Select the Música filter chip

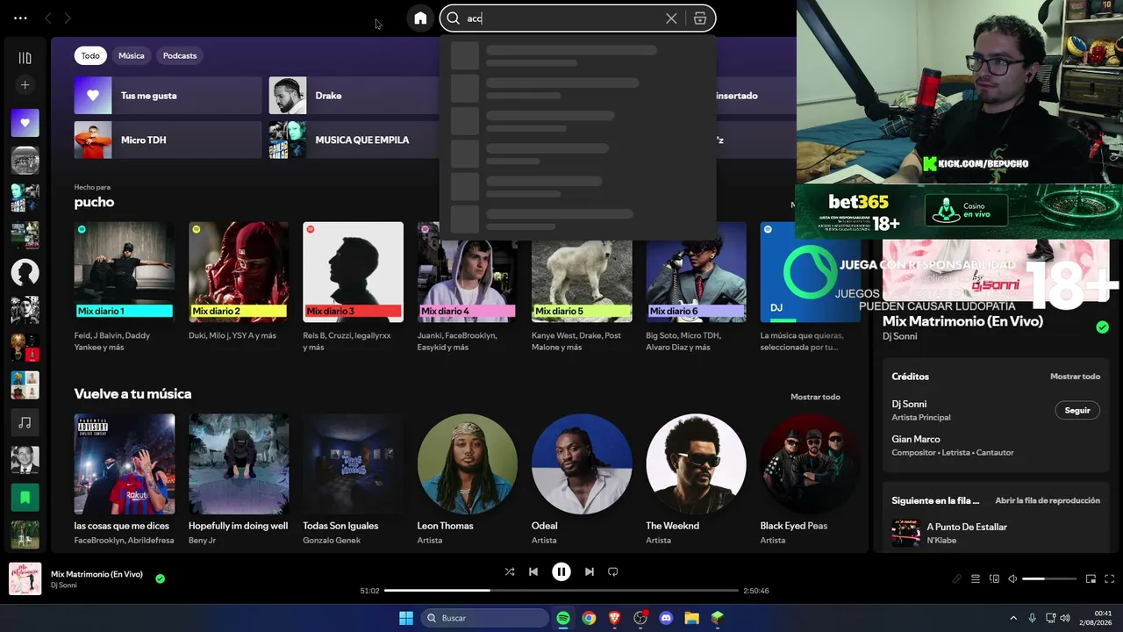click(x=132, y=55)
